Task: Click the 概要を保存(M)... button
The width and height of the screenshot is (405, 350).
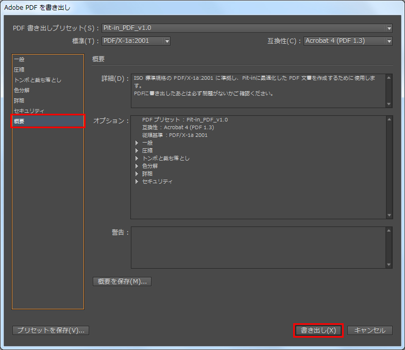Action: pyautogui.click(x=122, y=282)
